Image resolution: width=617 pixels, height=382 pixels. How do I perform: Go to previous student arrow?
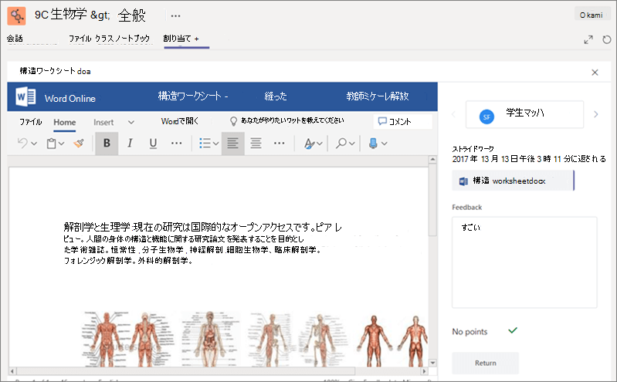(454, 114)
